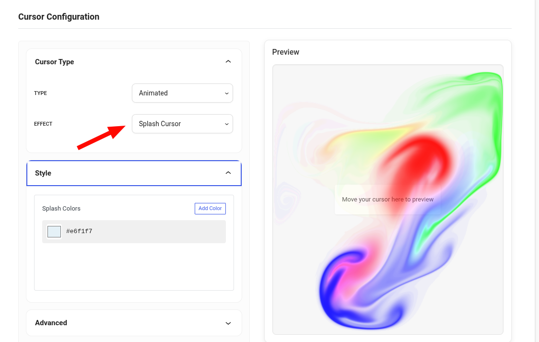
Task: Click the Effect dropdown arrow
Action: click(x=226, y=124)
